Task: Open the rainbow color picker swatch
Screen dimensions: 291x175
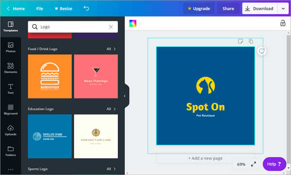Action: tap(133, 23)
